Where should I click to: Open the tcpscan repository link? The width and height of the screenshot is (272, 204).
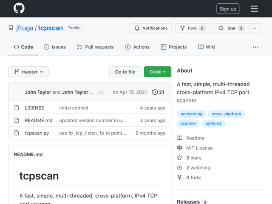pos(50,28)
